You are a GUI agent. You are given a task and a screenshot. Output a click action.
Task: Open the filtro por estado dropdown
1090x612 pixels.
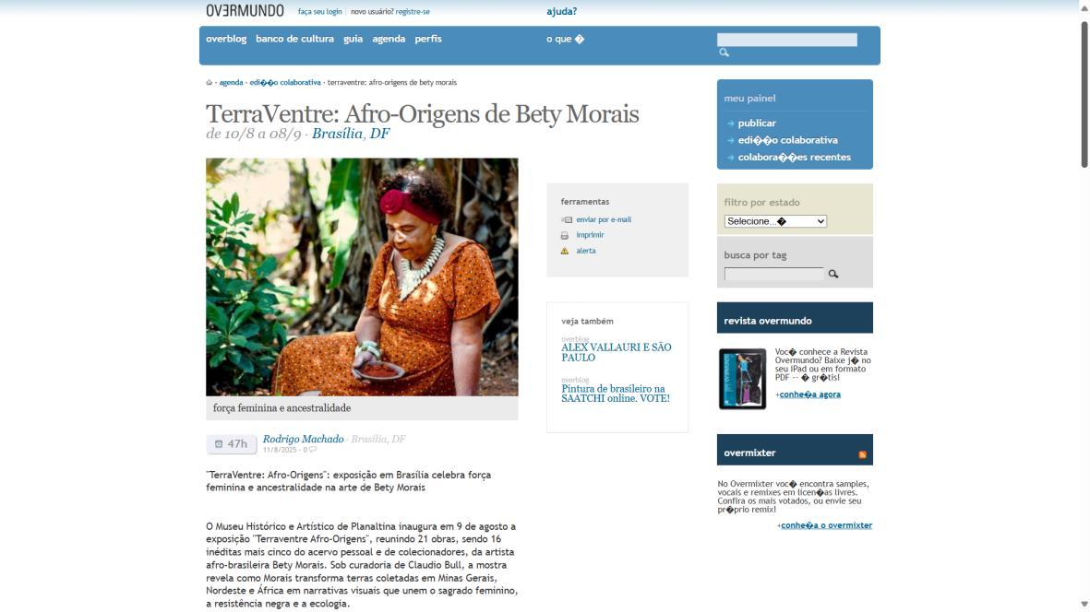pyautogui.click(x=775, y=221)
